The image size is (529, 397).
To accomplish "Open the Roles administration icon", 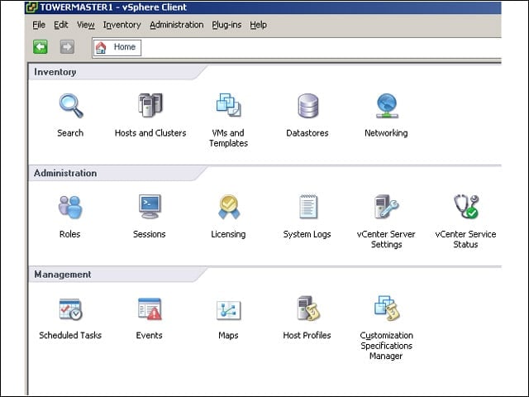I will [70, 207].
